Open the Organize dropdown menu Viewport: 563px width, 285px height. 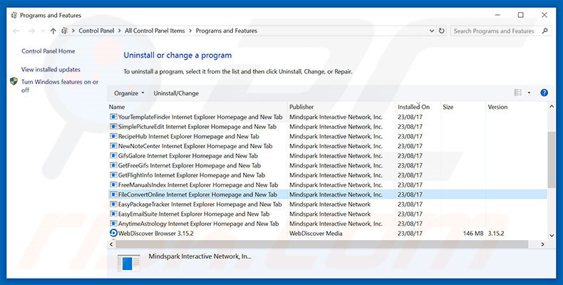[x=129, y=93]
